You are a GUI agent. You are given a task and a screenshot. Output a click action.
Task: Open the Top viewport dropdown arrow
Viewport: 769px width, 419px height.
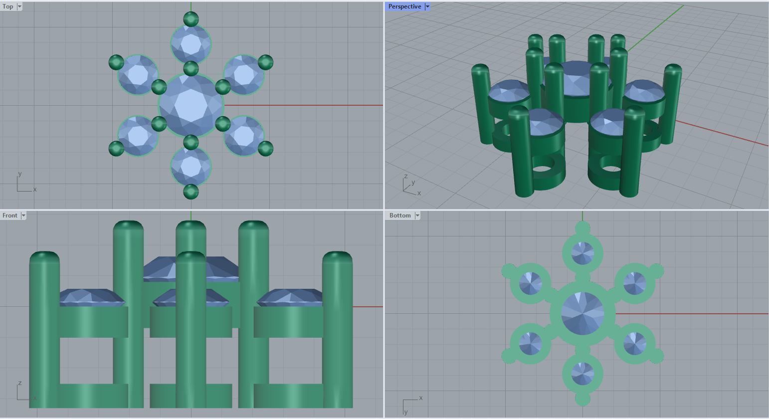tap(19, 6)
